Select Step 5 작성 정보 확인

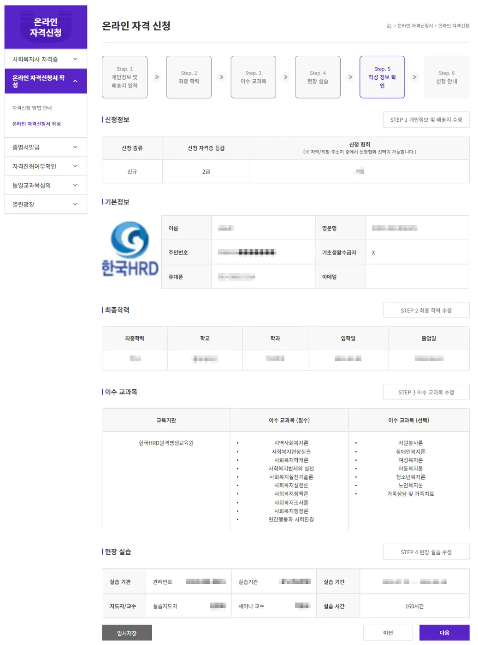tap(382, 77)
